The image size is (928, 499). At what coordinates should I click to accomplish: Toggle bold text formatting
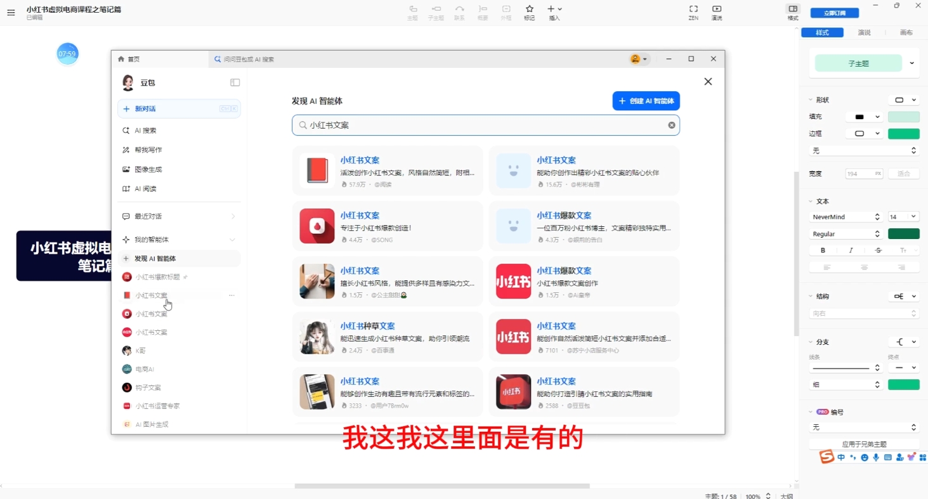(x=823, y=250)
